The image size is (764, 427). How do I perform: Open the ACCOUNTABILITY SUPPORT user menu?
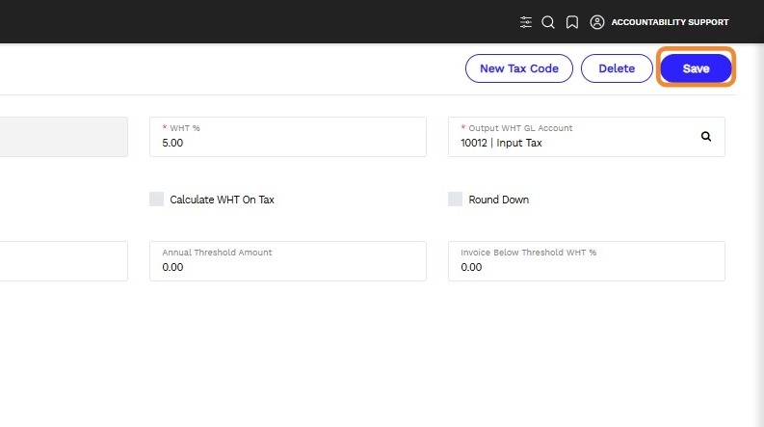pos(670,22)
